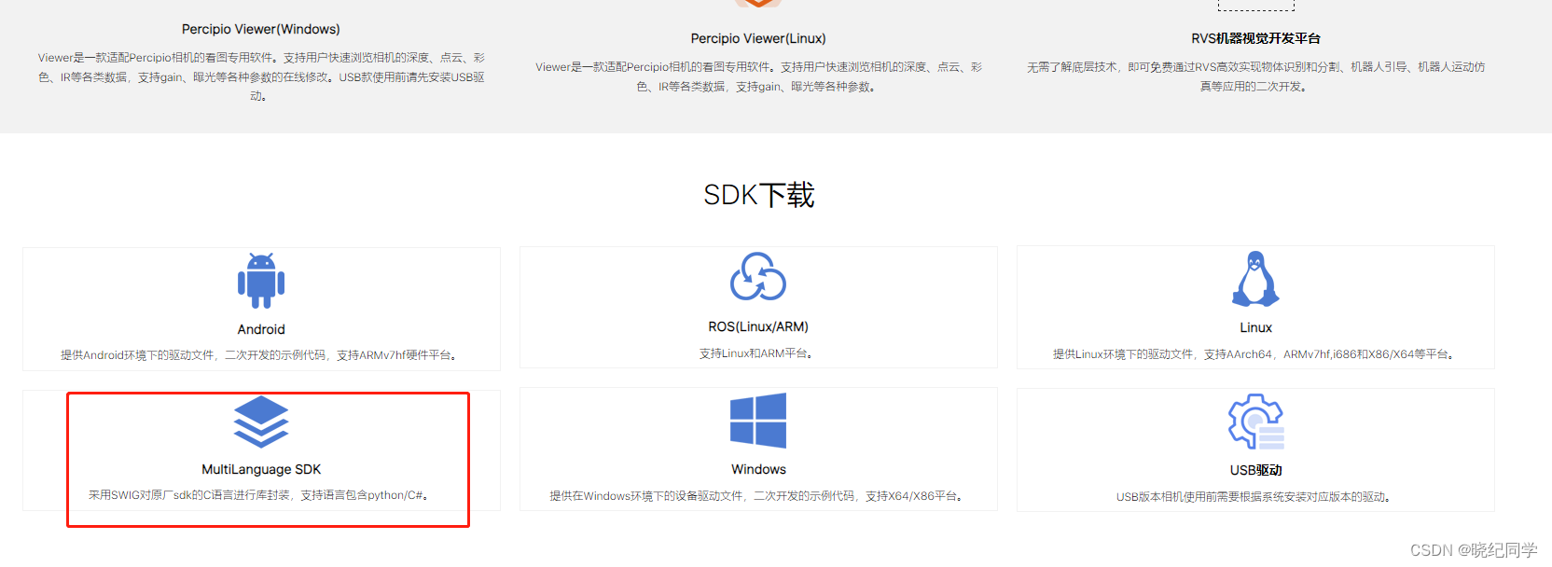Click the Windows description mentioning X64/X86
The image size is (1552, 567).
(756, 496)
